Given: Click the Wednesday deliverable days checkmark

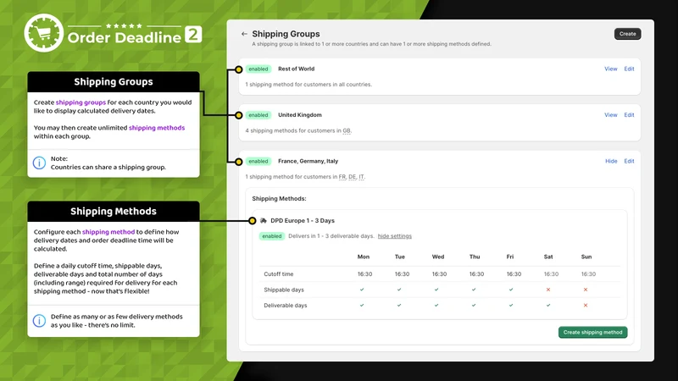Looking at the screenshot, I should 436,305.
